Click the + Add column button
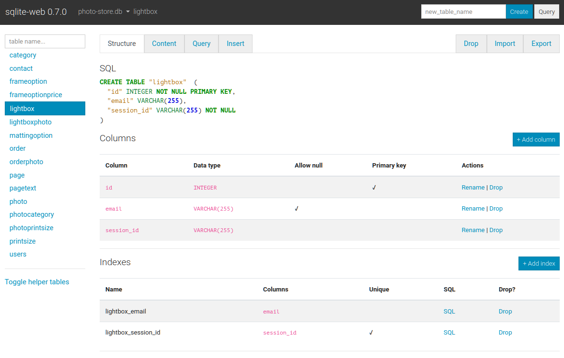 (536, 140)
